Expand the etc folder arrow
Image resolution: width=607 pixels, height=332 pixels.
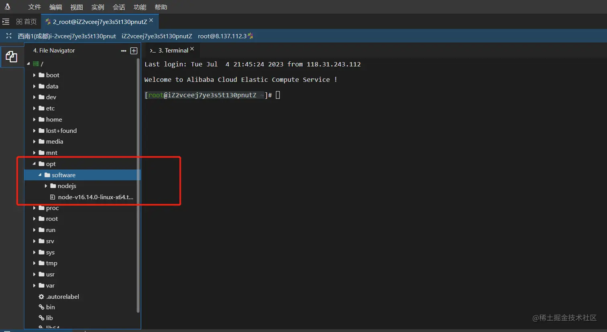click(x=34, y=108)
